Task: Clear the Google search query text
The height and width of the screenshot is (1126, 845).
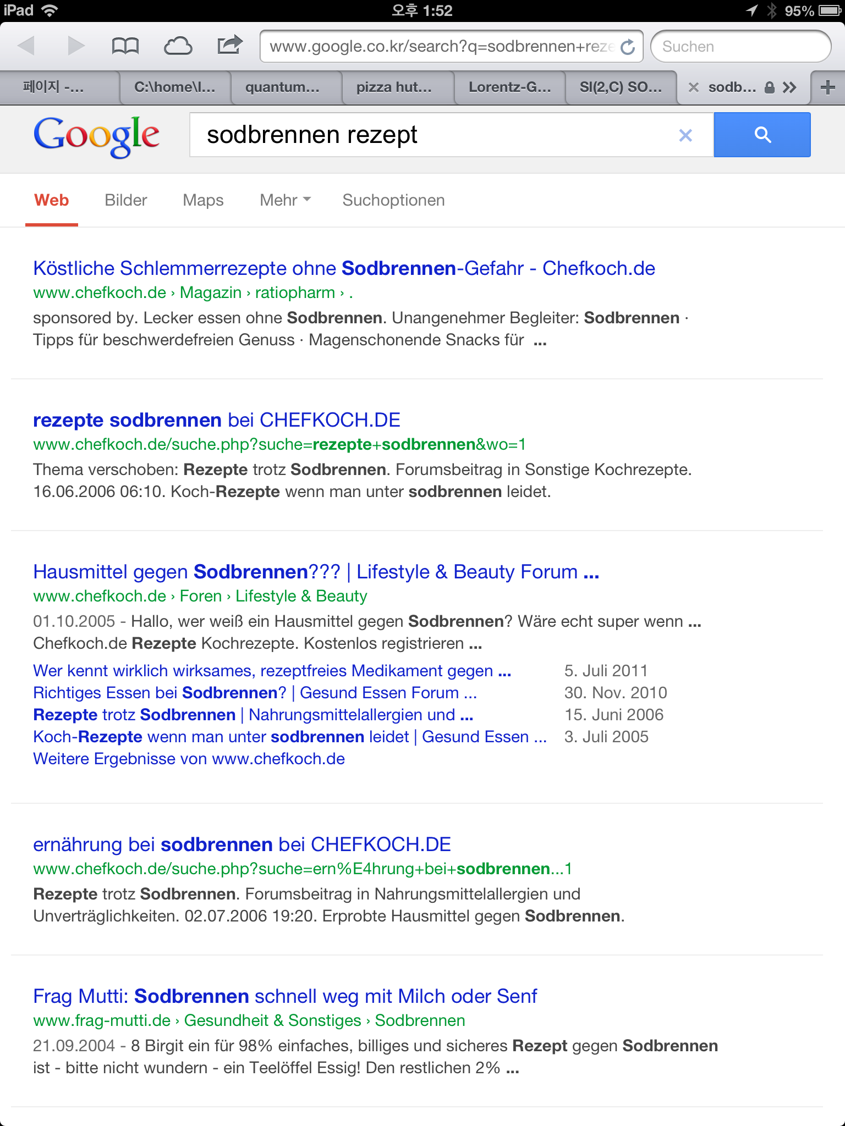Action: point(685,135)
